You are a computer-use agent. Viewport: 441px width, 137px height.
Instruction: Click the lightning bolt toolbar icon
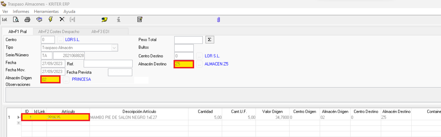coord(51,19)
